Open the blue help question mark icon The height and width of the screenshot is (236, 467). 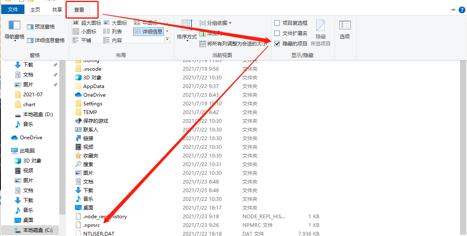[x=462, y=10]
